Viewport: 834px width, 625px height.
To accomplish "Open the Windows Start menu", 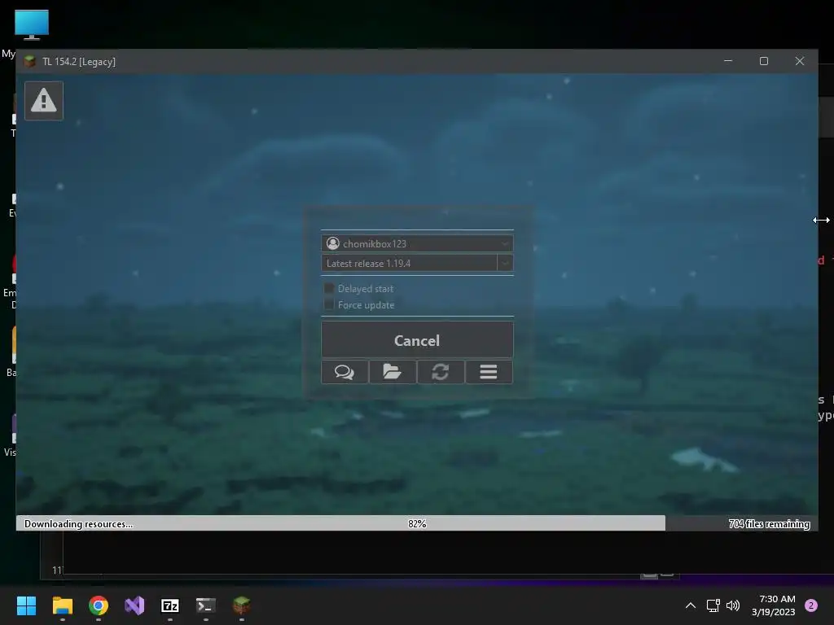I will coord(26,605).
